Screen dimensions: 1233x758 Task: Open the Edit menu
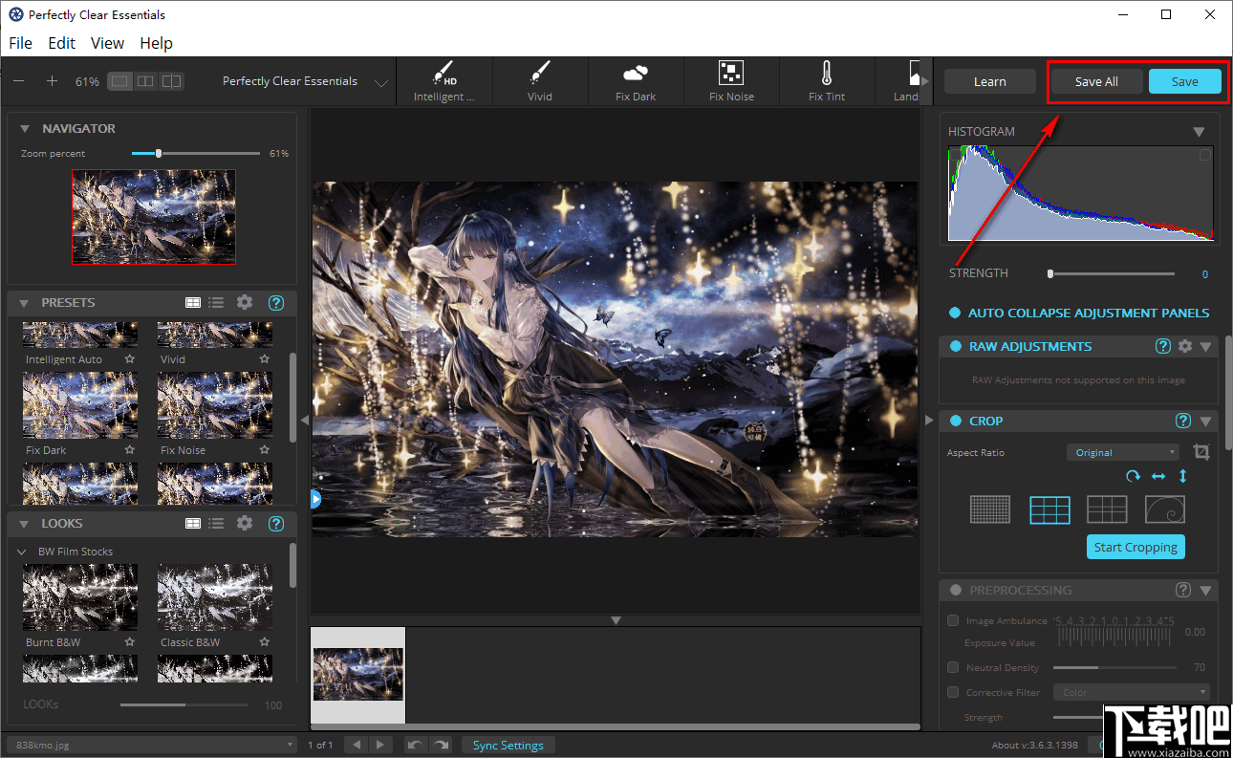click(62, 43)
